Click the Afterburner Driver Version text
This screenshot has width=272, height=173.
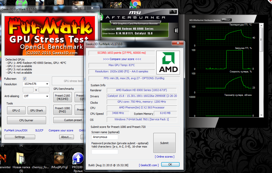tap(127, 33)
